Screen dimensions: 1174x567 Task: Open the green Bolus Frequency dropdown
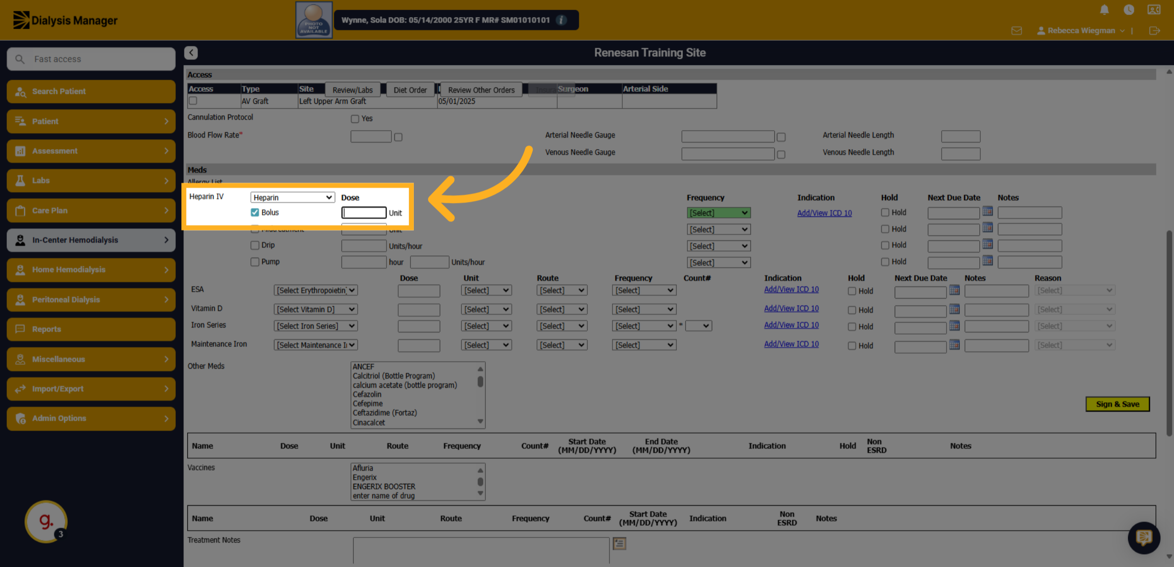point(719,213)
